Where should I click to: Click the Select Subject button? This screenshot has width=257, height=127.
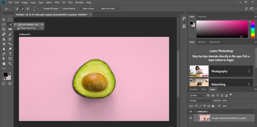point(88,9)
